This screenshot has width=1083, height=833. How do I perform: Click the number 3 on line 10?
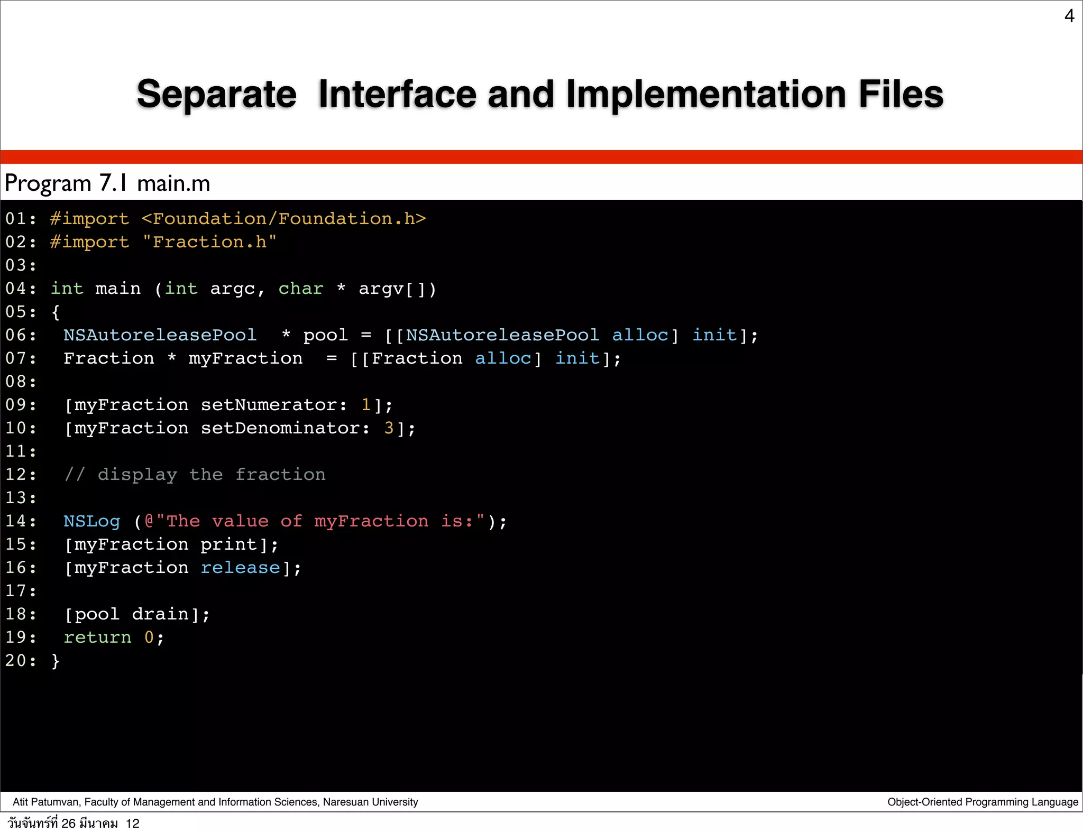point(389,428)
